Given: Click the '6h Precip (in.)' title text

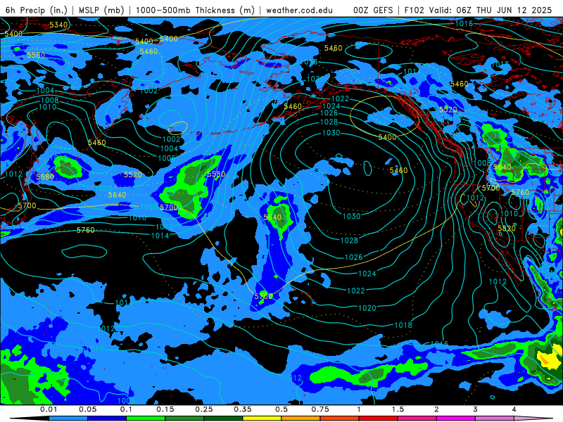Looking at the screenshot, I should [37, 10].
